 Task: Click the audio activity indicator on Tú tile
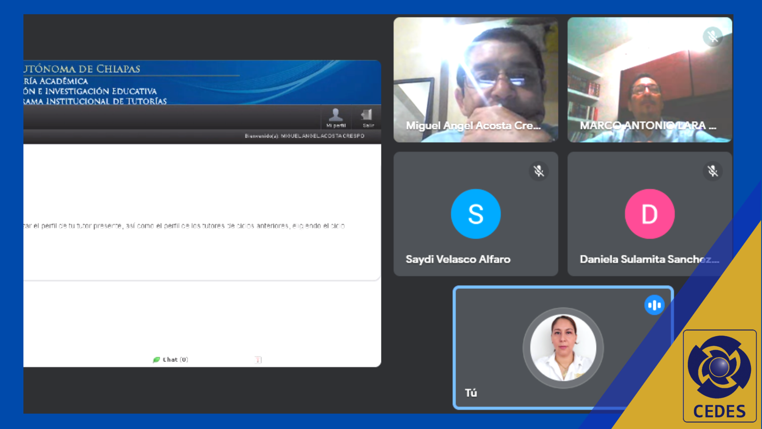coord(654,305)
